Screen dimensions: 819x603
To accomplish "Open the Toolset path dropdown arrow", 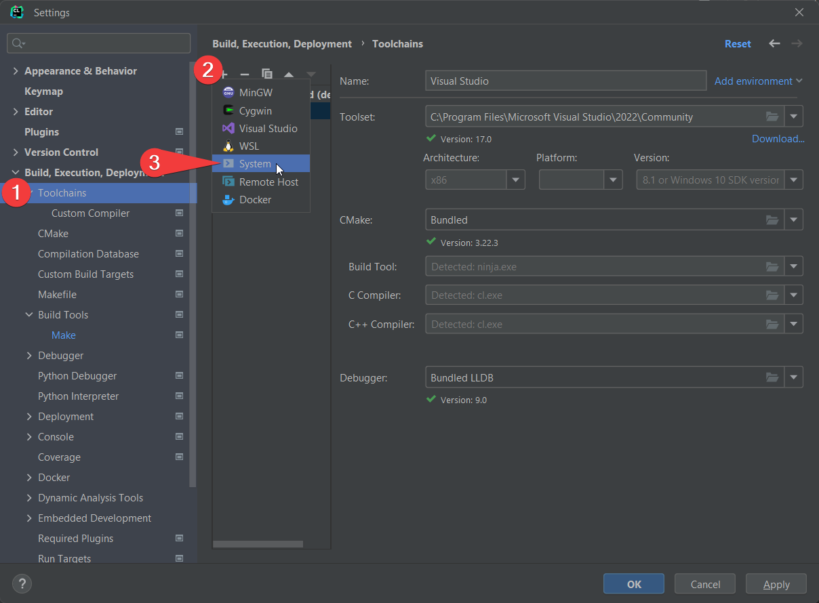I will pyautogui.click(x=794, y=117).
